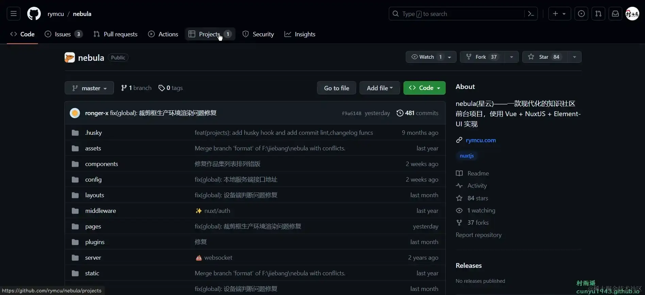Click the 0 tags link
645x295 pixels.
(x=171, y=88)
